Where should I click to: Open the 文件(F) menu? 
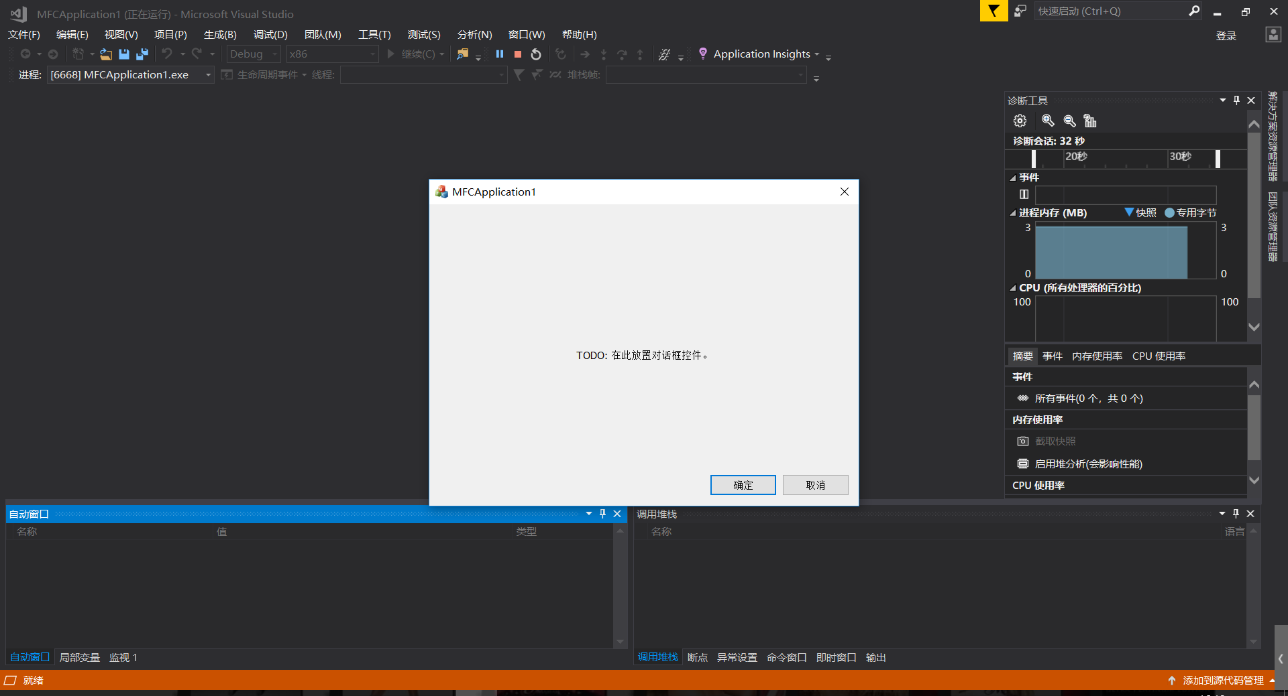pyautogui.click(x=24, y=35)
